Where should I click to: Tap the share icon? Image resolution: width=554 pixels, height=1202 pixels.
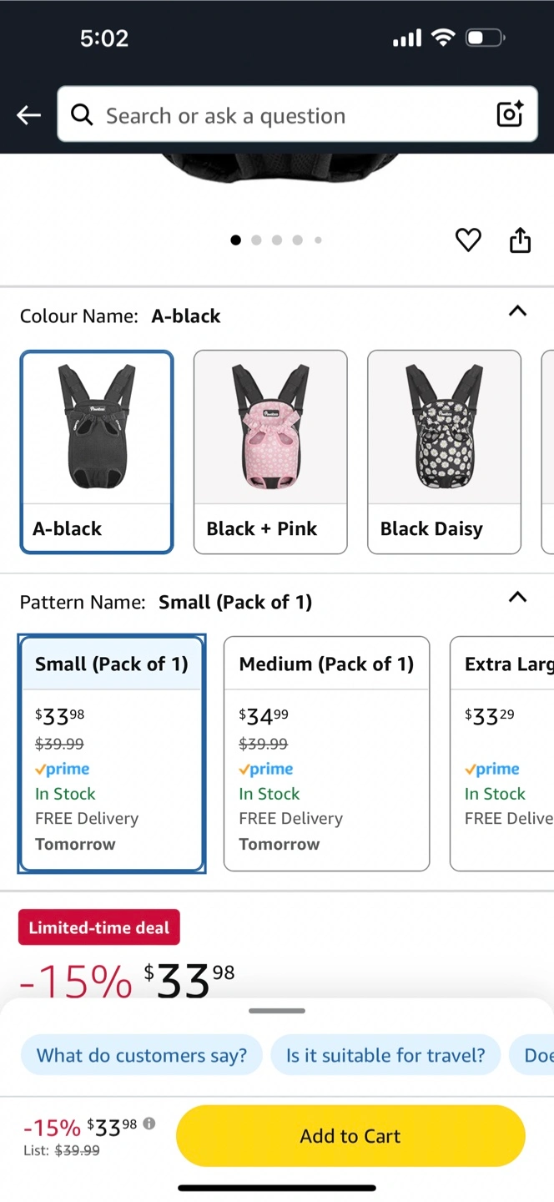(x=520, y=240)
